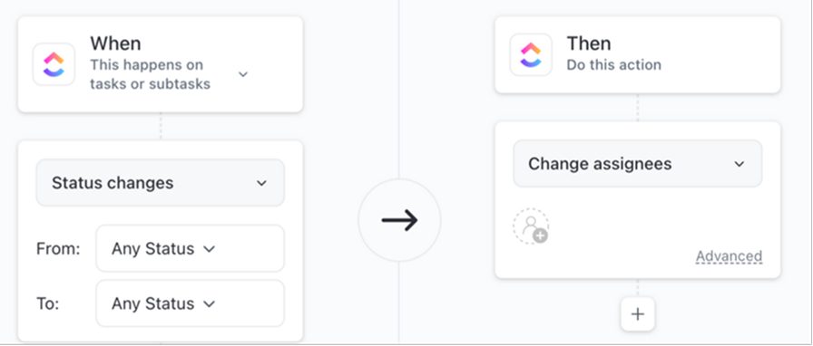Click the chevron beside 'tasks or subtasks'
Viewport: 813px width, 346px height.
[242, 74]
